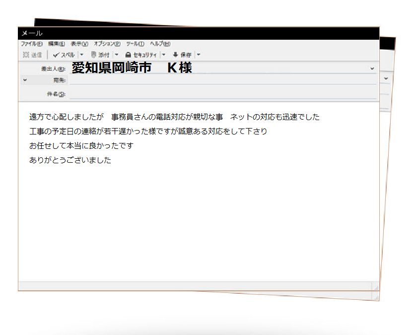The height and width of the screenshot is (335, 418).
Task: Click the lock icon on the security button
Action: point(128,55)
